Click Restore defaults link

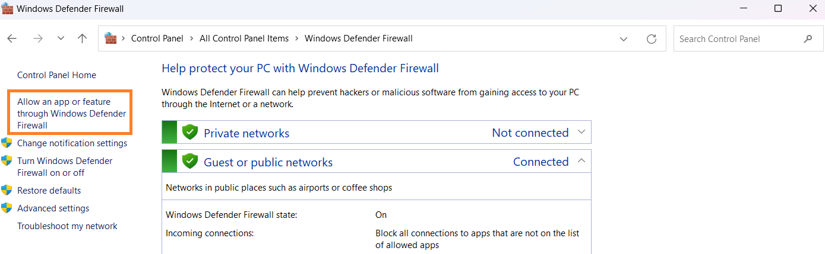point(49,191)
